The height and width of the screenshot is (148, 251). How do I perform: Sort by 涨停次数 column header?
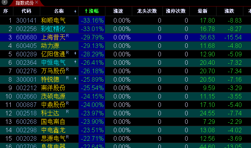pos(176,11)
